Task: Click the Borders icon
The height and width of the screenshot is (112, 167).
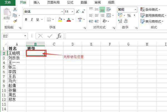Action: coord(49,19)
